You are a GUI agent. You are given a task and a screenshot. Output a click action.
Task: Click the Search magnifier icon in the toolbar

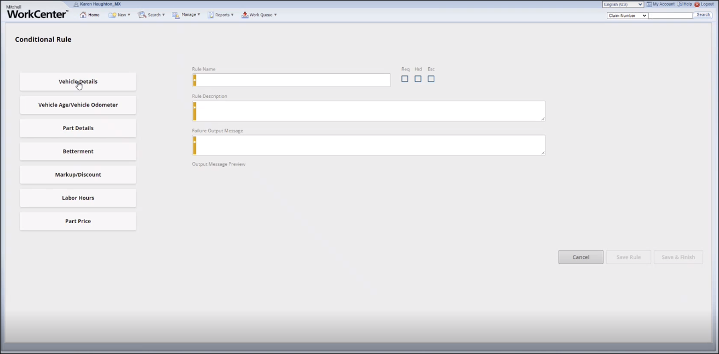pyautogui.click(x=142, y=15)
